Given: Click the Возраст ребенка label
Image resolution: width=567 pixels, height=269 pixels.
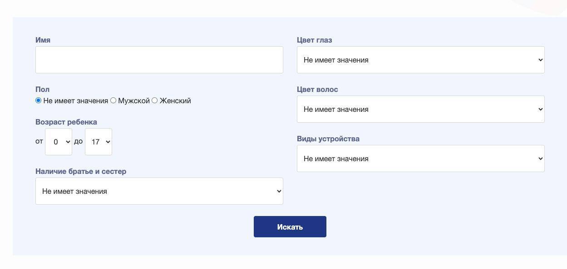Looking at the screenshot, I should coord(66,122).
